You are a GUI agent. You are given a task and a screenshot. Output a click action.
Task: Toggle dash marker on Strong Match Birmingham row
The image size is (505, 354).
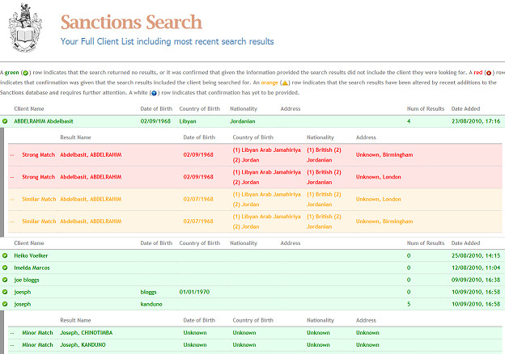click(11, 154)
